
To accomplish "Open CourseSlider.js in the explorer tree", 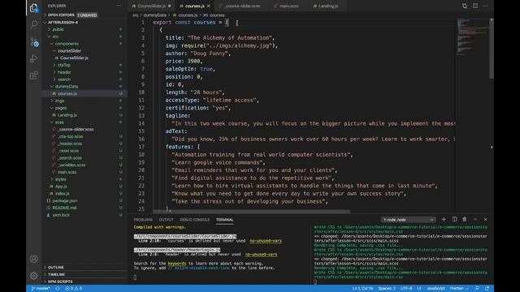I will [74, 58].
